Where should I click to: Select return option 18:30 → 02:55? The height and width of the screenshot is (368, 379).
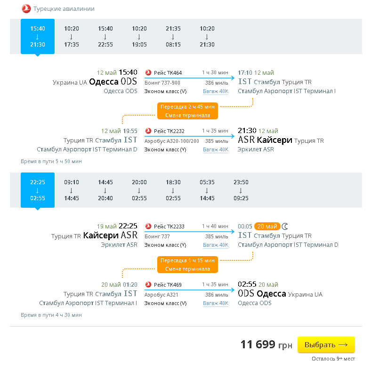pos(173,190)
